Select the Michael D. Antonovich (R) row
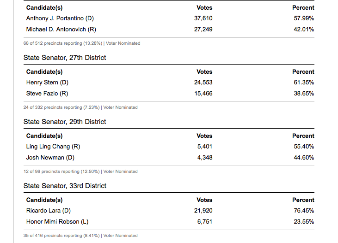The width and height of the screenshot is (338, 243). point(61,29)
